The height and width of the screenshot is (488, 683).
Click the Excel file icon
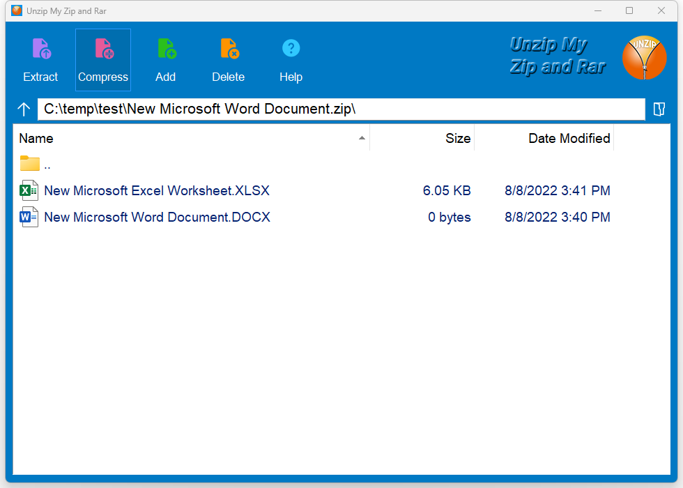pos(29,190)
